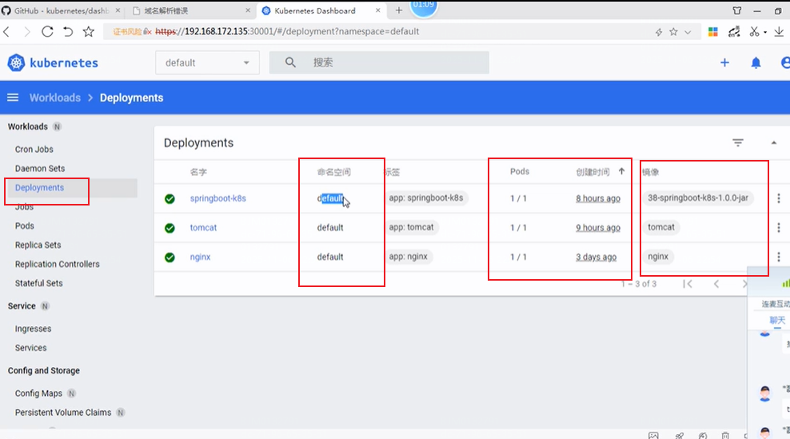Go to first page of pagination

(x=687, y=284)
